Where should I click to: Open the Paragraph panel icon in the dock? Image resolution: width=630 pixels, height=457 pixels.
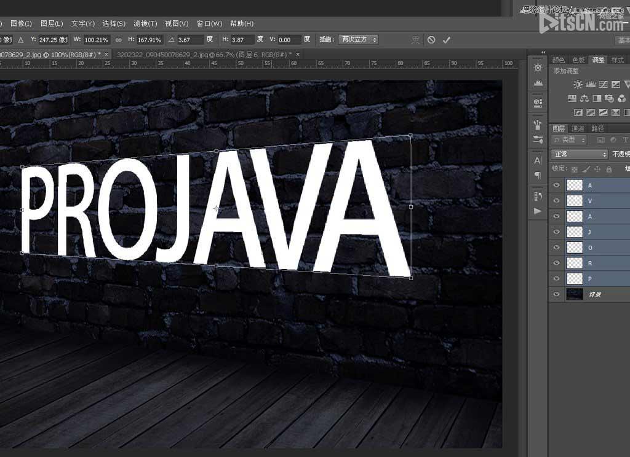[538, 175]
